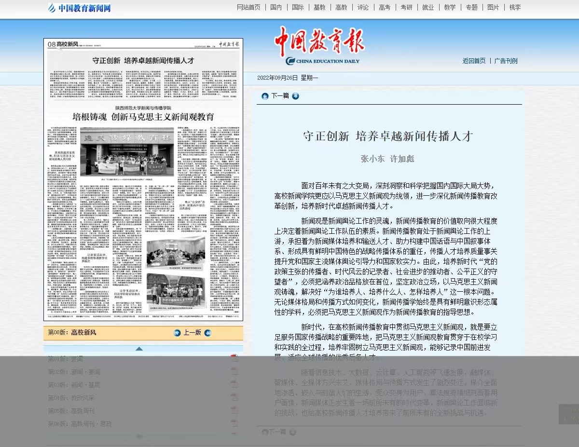Screen dimensions: 579x447
Task: Click the 上一版 previous edition link
Action: [x=192, y=333]
